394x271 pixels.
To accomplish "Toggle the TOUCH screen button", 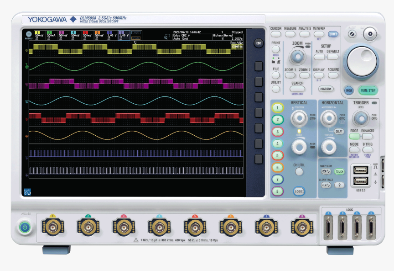I will (x=339, y=172).
